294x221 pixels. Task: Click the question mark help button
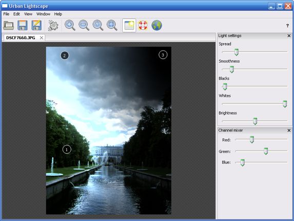287,26
